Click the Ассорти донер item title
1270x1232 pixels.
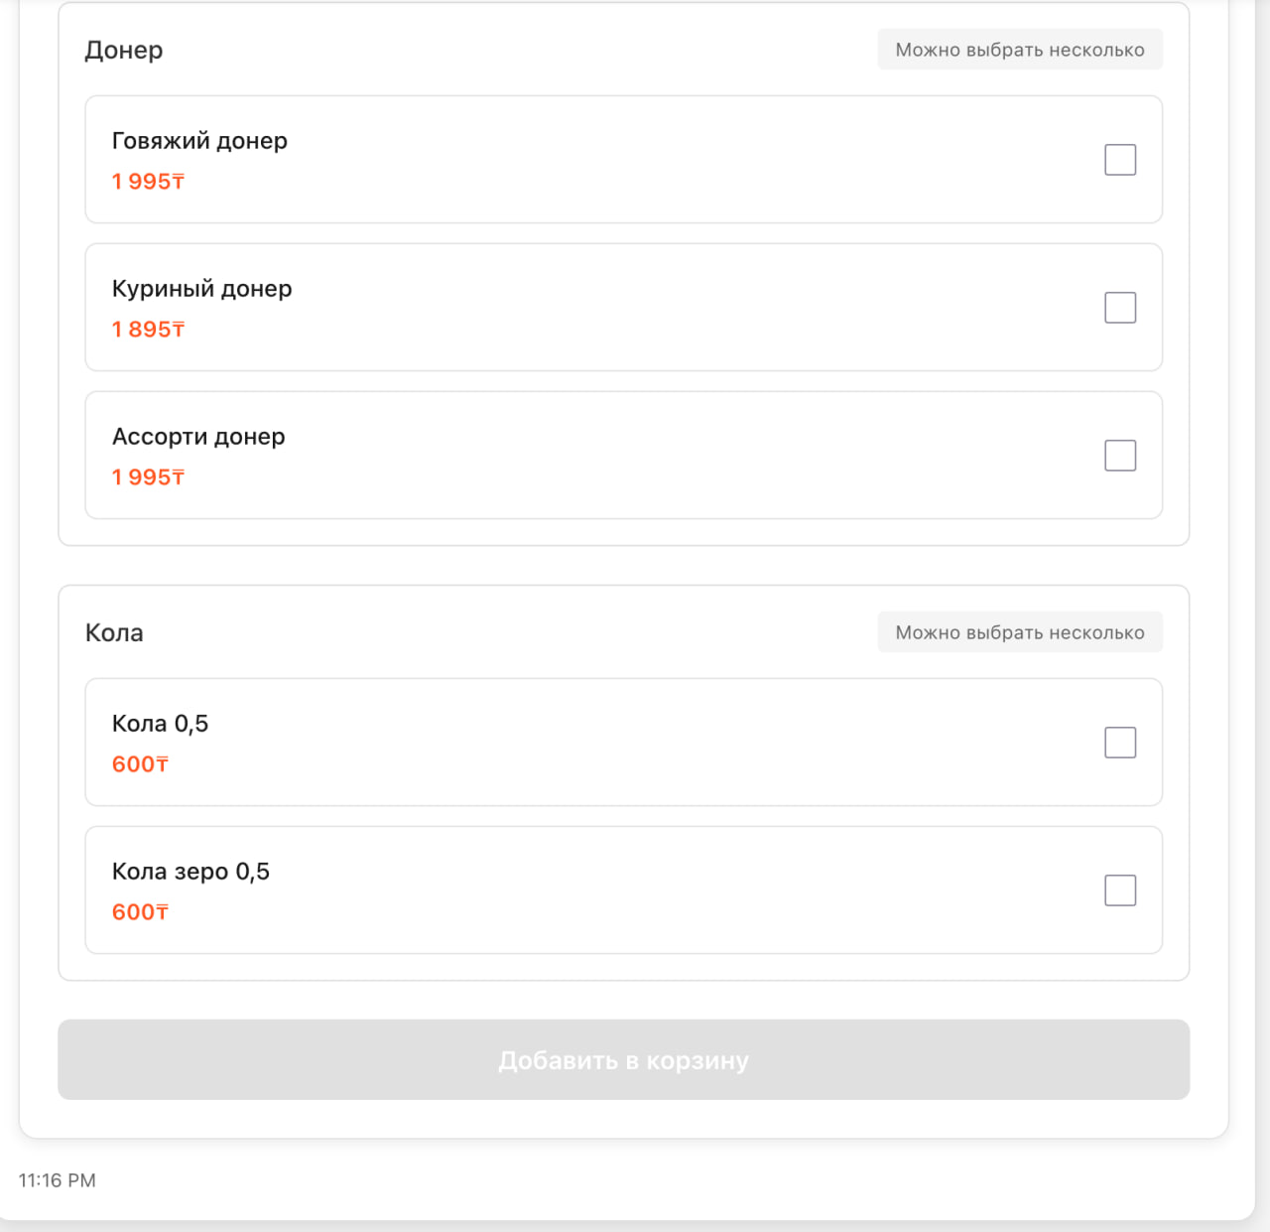click(x=198, y=437)
